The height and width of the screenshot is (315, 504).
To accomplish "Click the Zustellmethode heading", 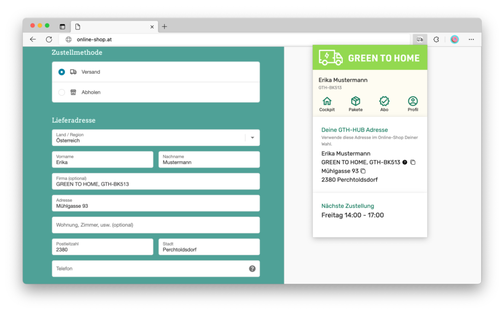I will pos(77,52).
